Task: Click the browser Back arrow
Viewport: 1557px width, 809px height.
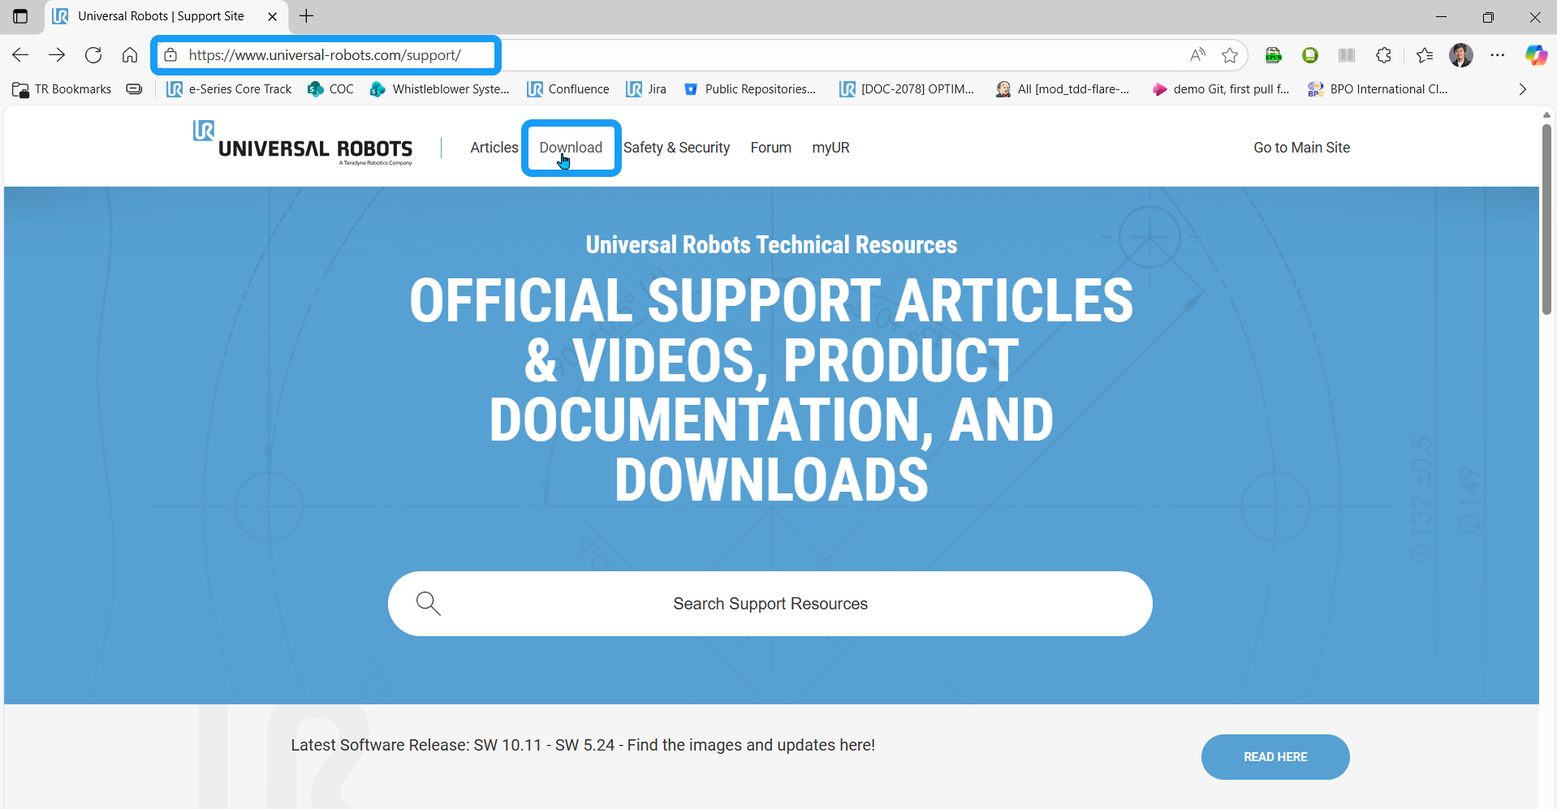Action: coord(20,55)
